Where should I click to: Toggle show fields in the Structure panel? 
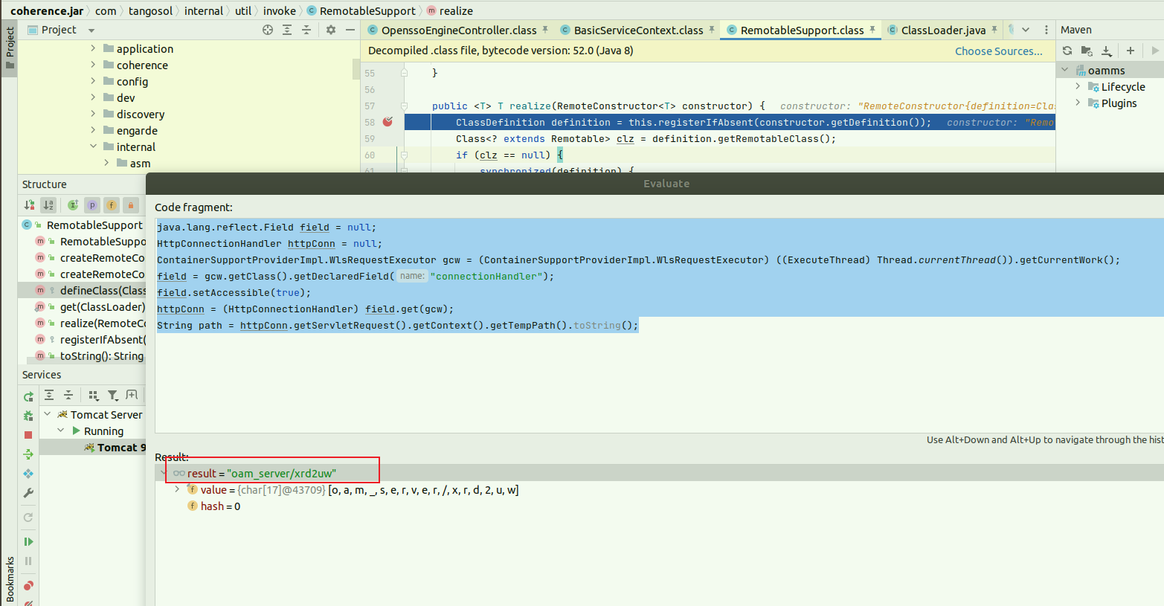point(112,204)
